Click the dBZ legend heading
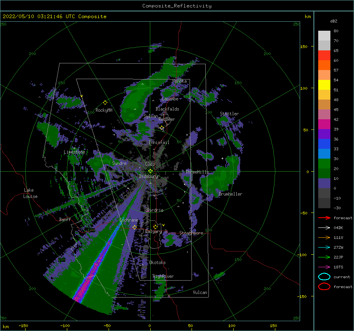The width and height of the screenshot is (354, 331). [334, 21]
